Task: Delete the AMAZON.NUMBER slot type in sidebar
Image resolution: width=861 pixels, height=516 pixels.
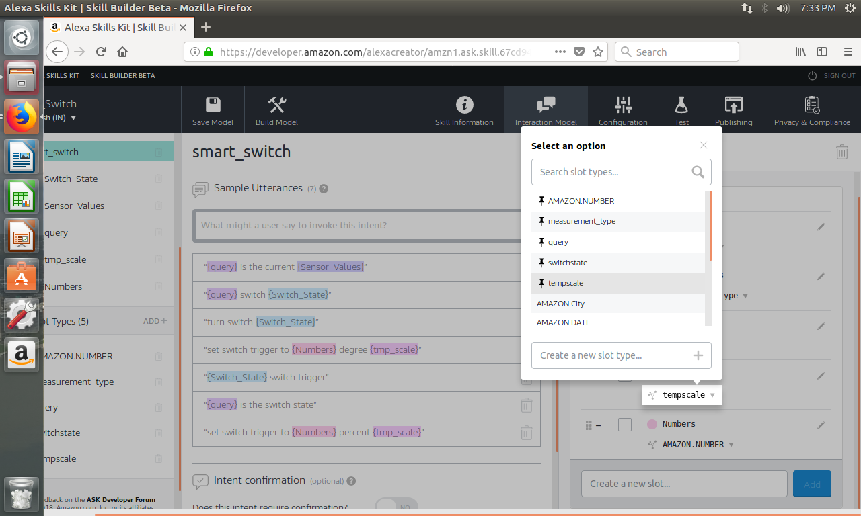Action: point(159,356)
